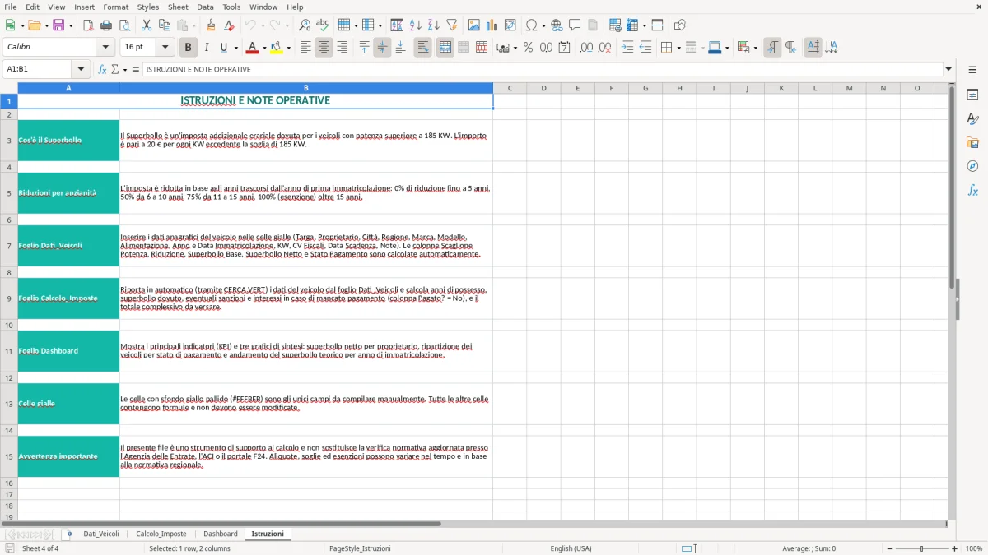Open the Format menu

point(115,7)
